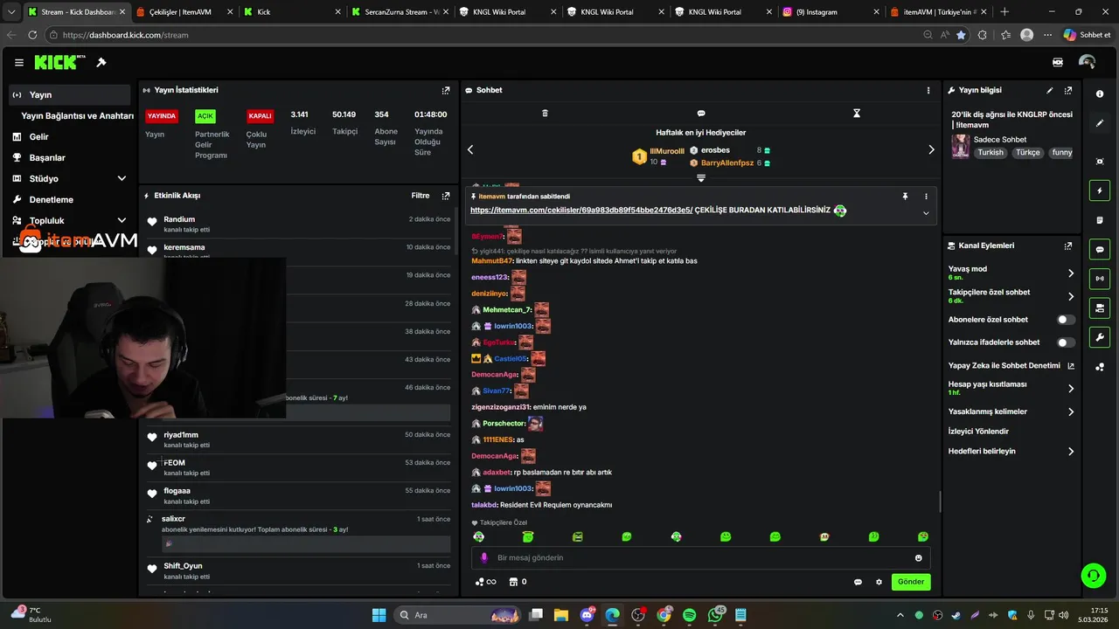Image resolution: width=1119 pixels, height=629 pixels.
Task: Unpin the pinned itemavm message
Action: point(905,197)
